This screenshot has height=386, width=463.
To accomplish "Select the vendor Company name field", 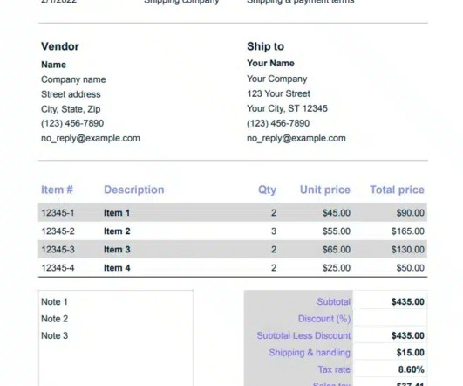I will (73, 79).
